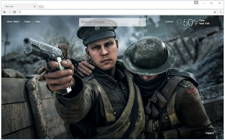Click the profile avatar icon in title bar
The width and height of the screenshot is (225, 140).
[196, 2]
